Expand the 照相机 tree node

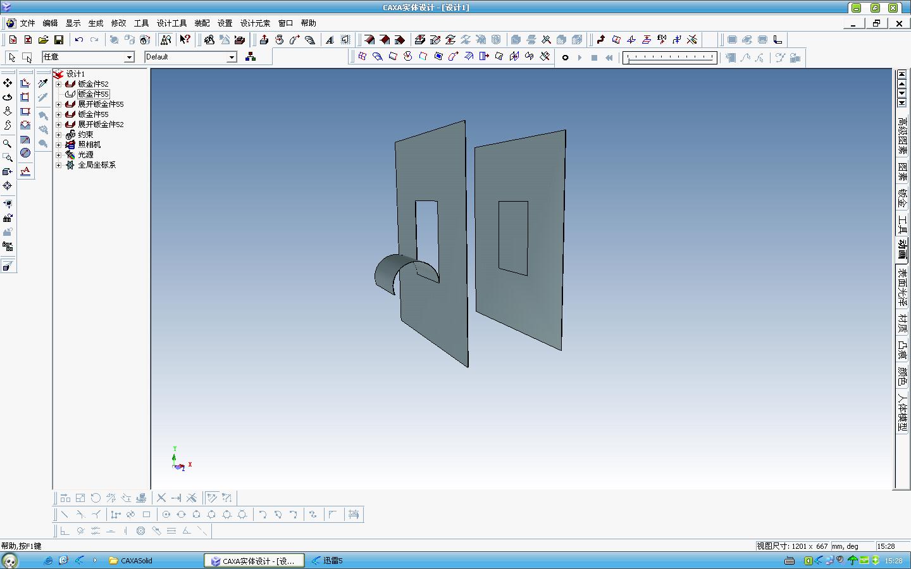(x=58, y=145)
